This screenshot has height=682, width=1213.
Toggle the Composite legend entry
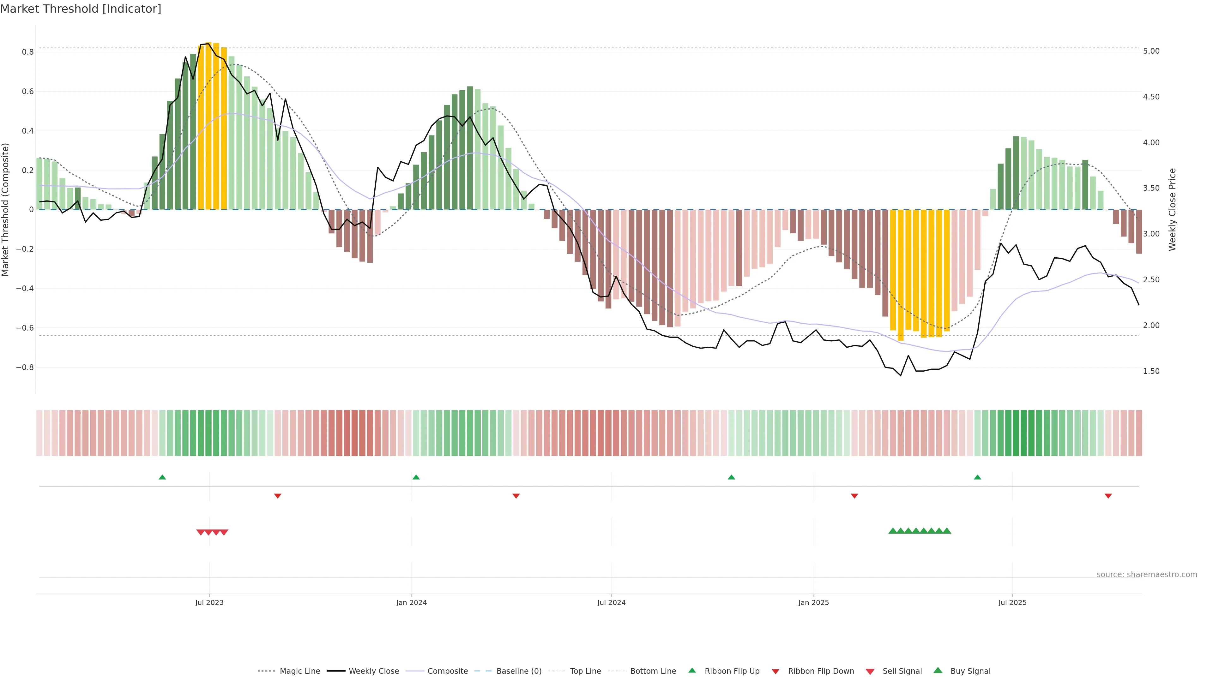(447, 671)
